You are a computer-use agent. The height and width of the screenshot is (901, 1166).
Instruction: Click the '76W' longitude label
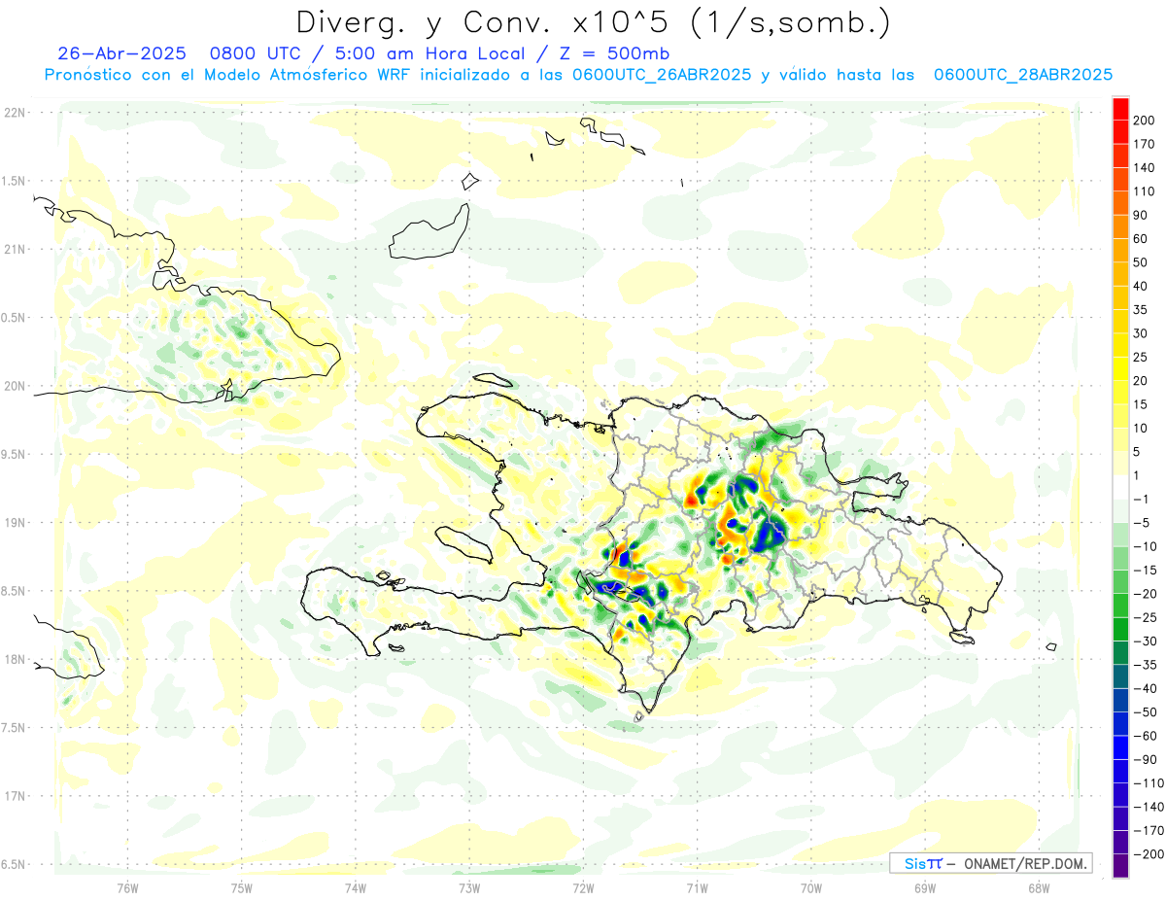pos(127,887)
